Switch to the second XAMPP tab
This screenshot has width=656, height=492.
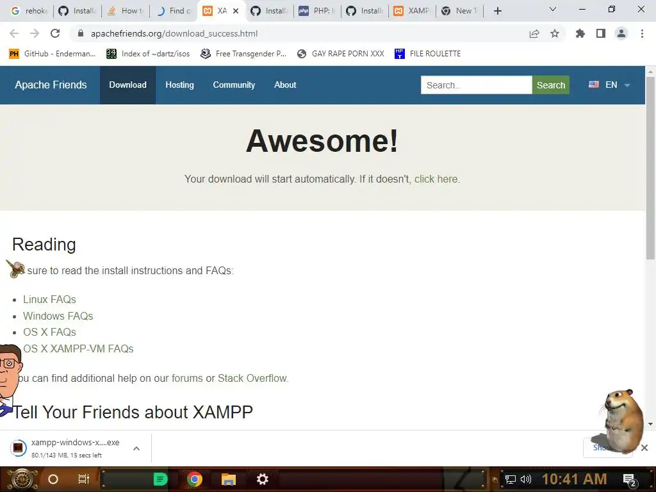click(411, 11)
